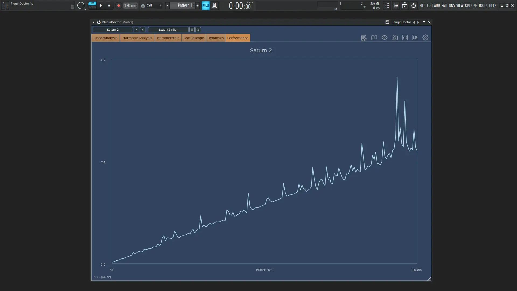Screen dimensions: 517x291
Task: Open the manual via the book icon
Action: (x=374, y=37)
